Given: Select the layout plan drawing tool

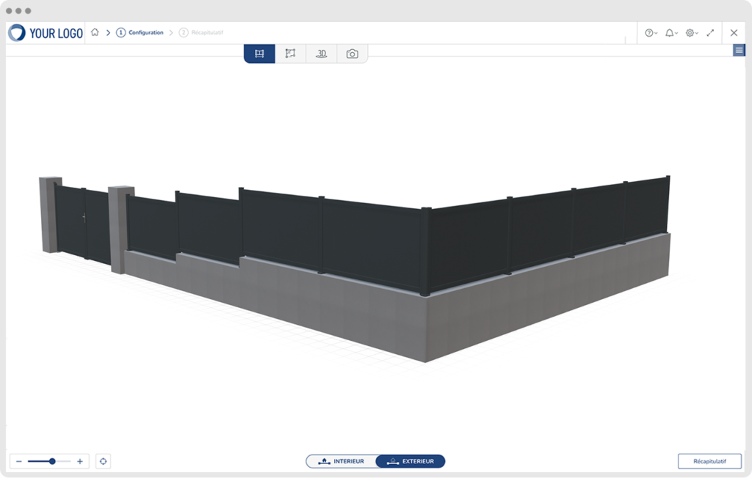Looking at the screenshot, I should [290, 54].
